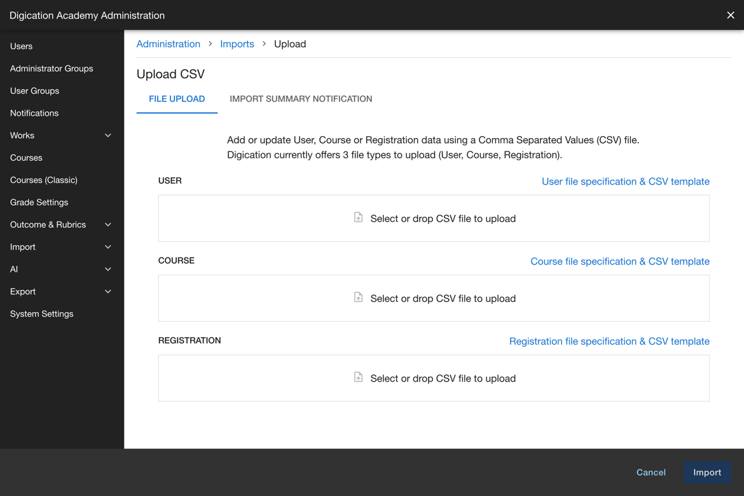Click the Cancel button
Viewport: 744px width, 496px height.
pyautogui.click(x=651, y=472)
